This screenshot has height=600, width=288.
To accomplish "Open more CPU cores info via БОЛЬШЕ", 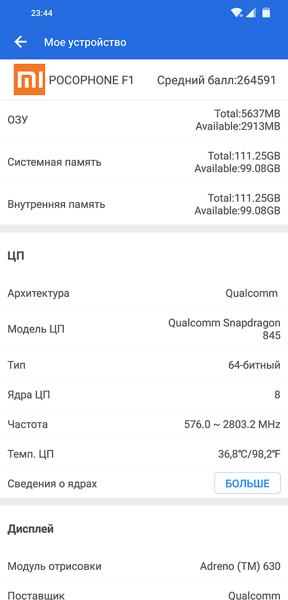I will tap(247, 483).
